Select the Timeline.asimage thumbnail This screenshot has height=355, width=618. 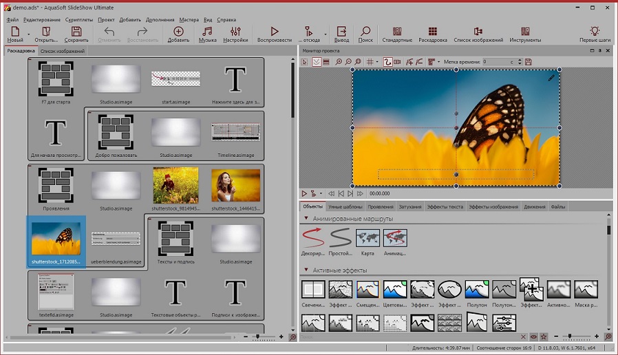click(x=235, y=136)
